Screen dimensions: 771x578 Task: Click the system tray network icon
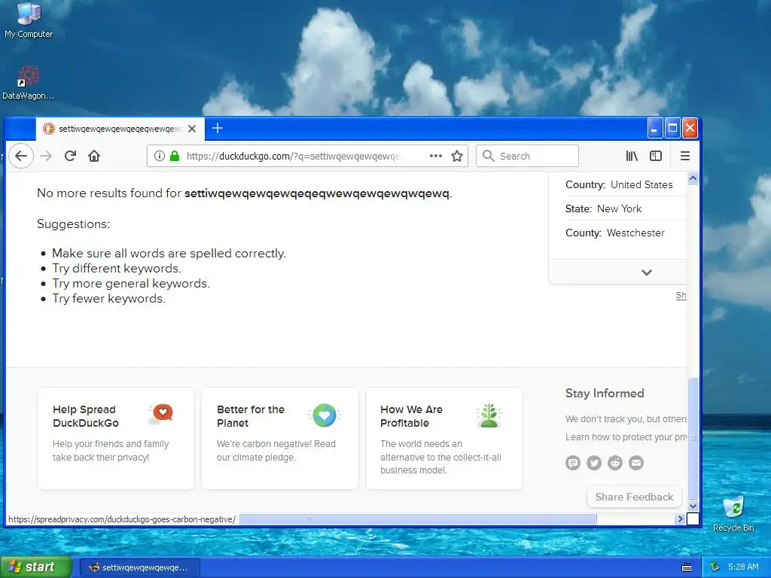pos(715,567)
